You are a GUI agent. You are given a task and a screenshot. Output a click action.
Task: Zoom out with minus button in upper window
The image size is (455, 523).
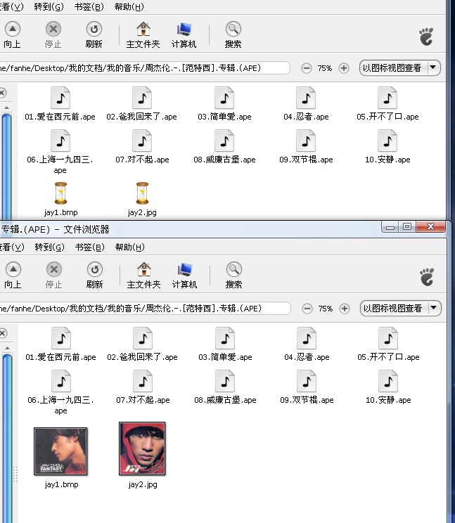tap(306, 68)
